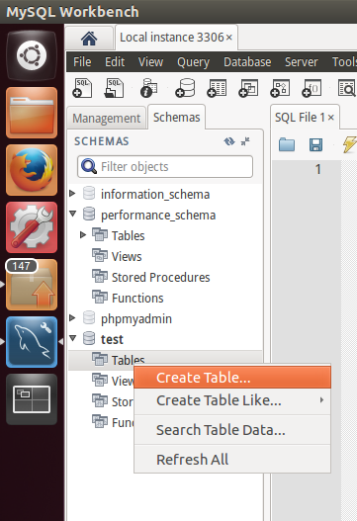357x521 pixels.
Task: Click the create new table toolbar icon
Action: tap(217, 88)
